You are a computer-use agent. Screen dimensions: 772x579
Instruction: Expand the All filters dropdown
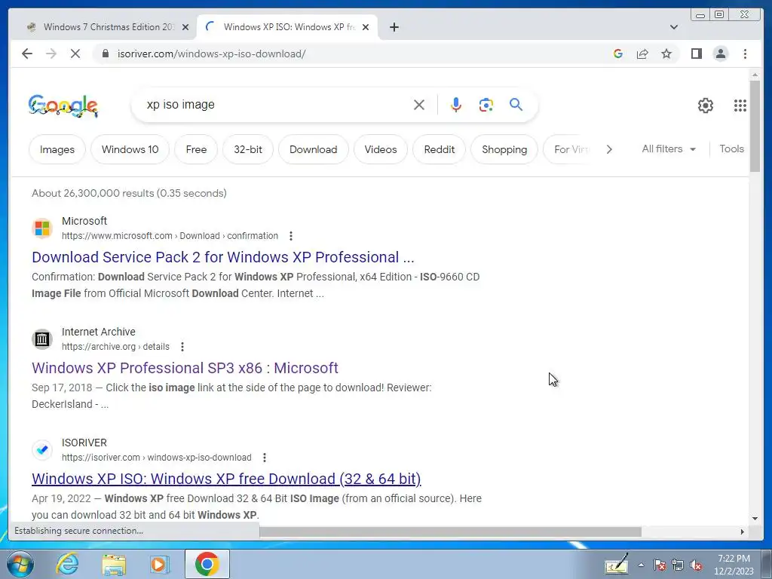[669, 149]
